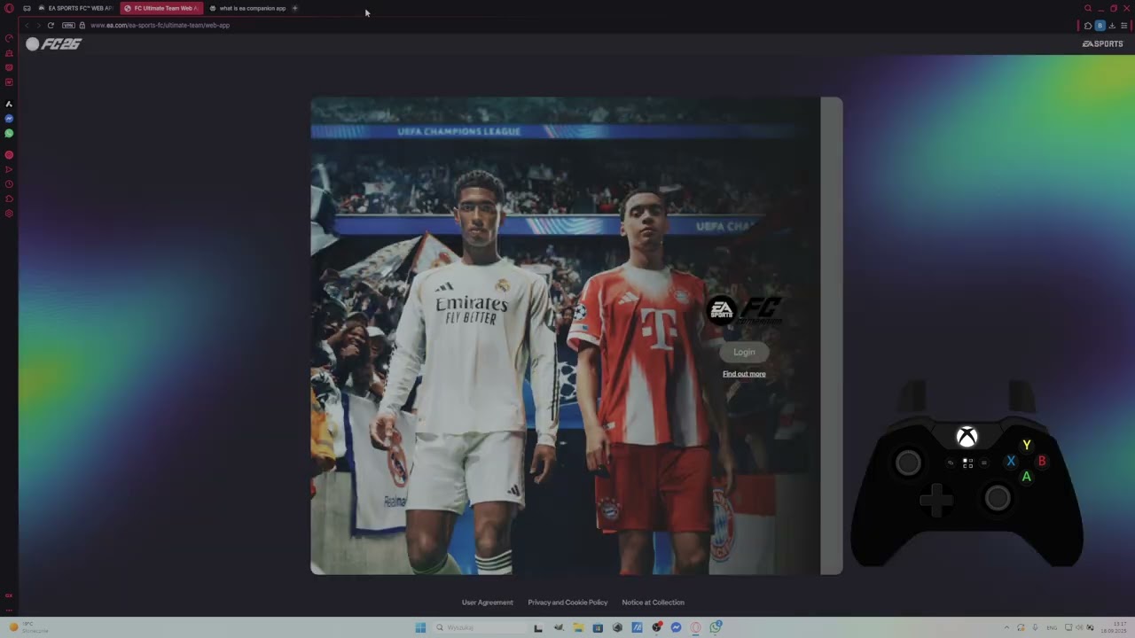The image size is (1135, 638).
Task: Click the FC26 logo in header
Action: click(53, 43)
